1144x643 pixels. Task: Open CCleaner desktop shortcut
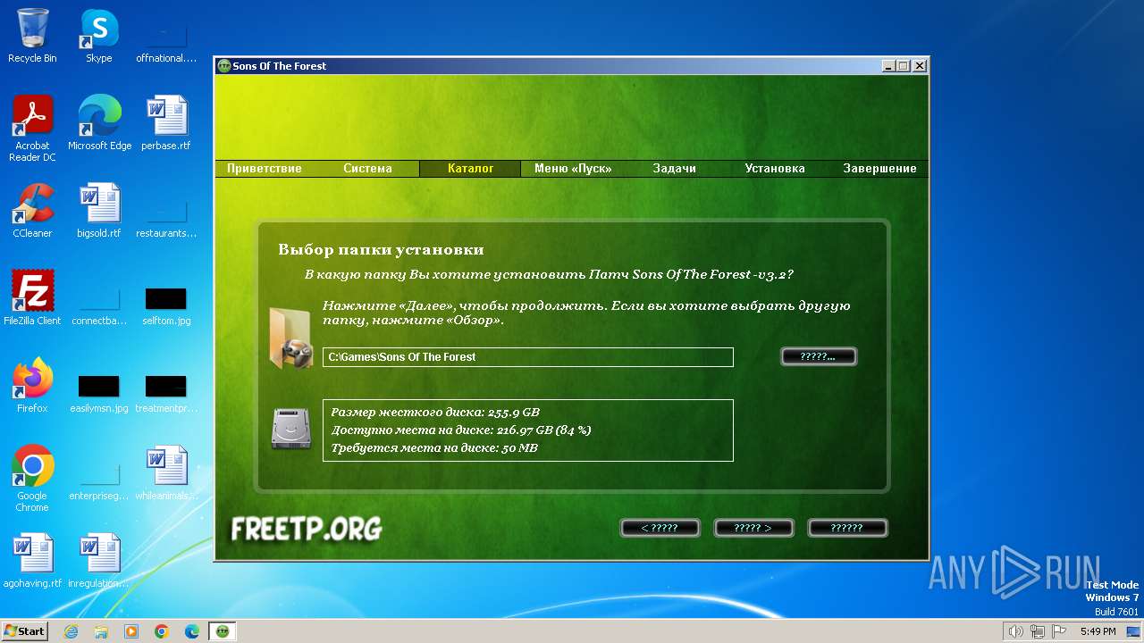point(32,211)
